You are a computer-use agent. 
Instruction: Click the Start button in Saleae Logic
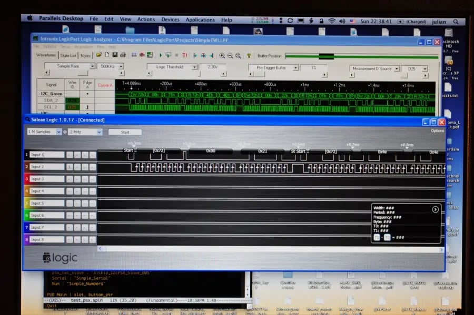tap(125, 132)
